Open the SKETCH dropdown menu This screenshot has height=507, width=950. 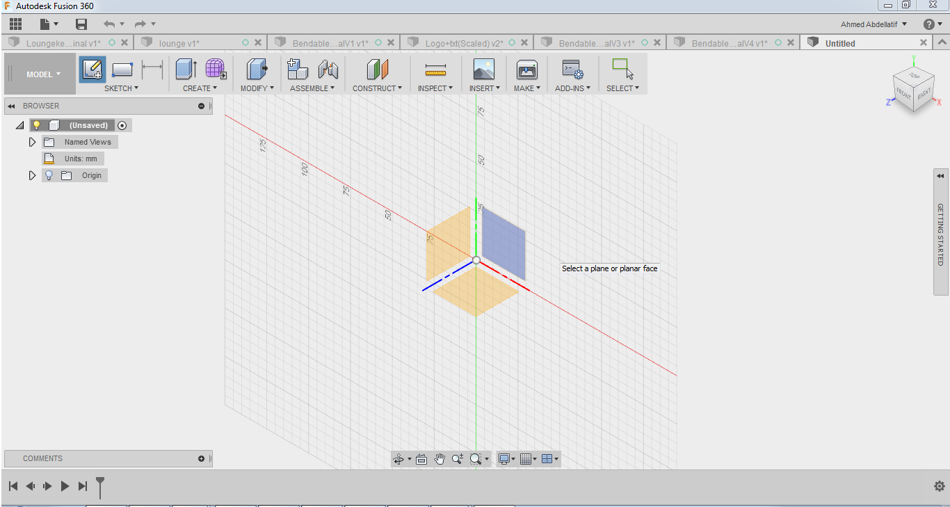tap(121, 88)
